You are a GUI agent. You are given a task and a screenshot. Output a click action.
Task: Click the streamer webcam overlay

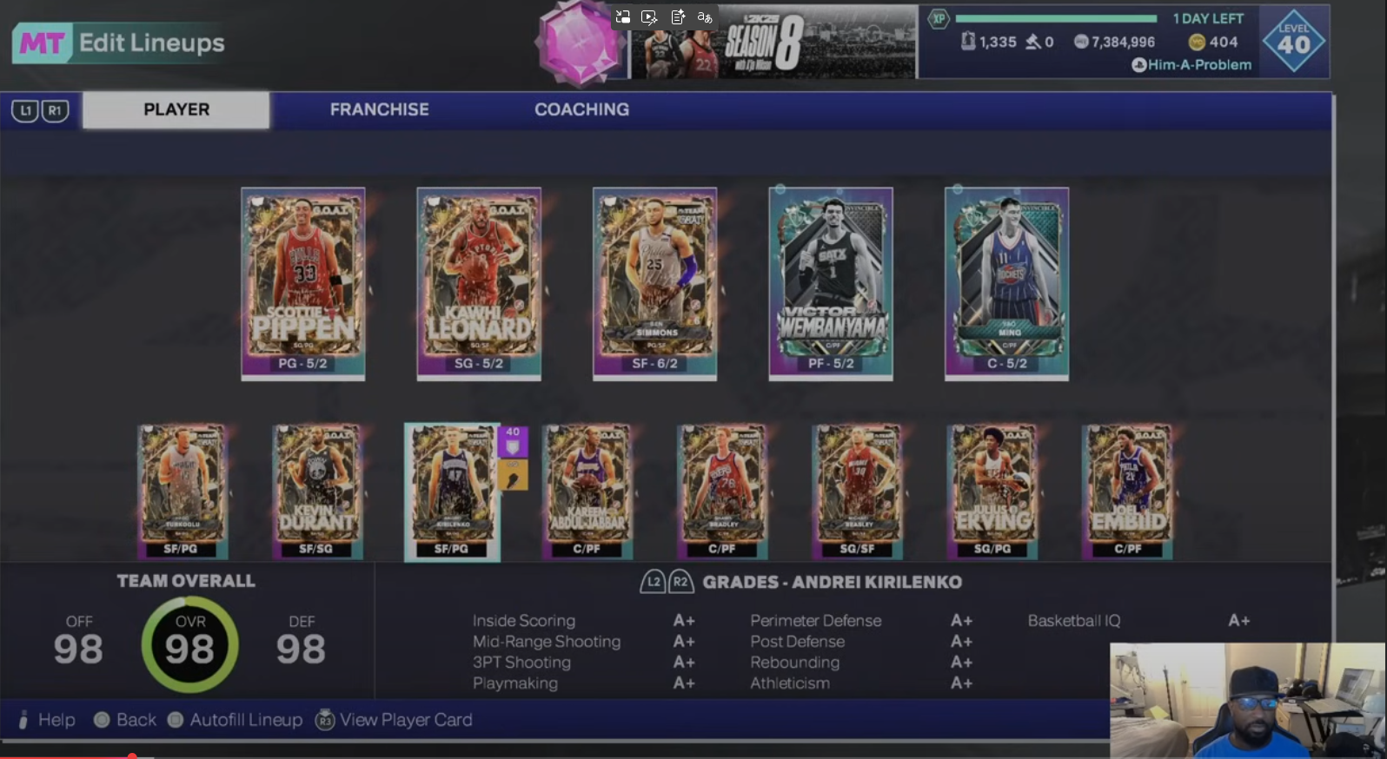click(1248, 700)
